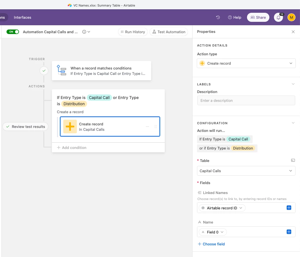300x257 pixels.
Task: Open the Action type dropdown
Action: click(246, 63)
